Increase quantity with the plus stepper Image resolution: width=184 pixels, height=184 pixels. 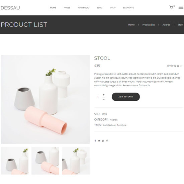104,95
